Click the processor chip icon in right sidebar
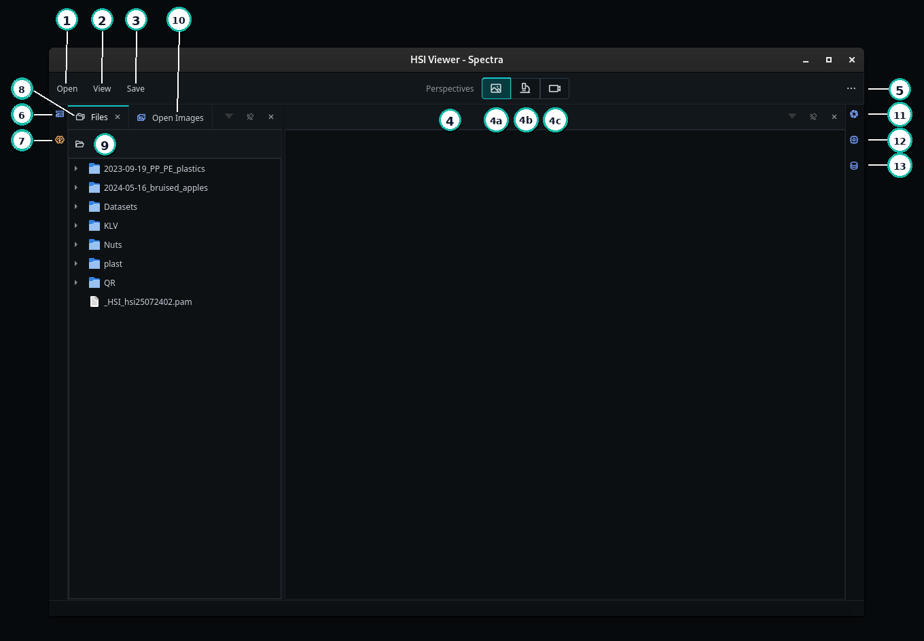Image resolution: width=924 pixels, height=641 pixels. [x=854, y=140]
